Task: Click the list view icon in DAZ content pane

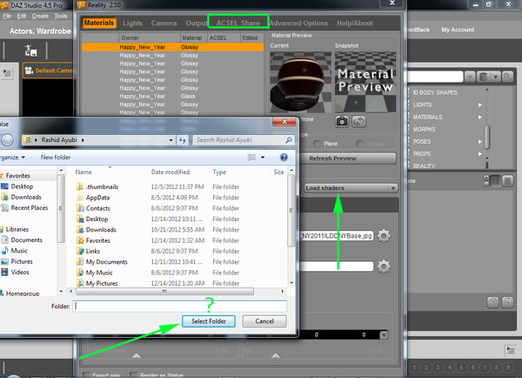Action: 508,181
